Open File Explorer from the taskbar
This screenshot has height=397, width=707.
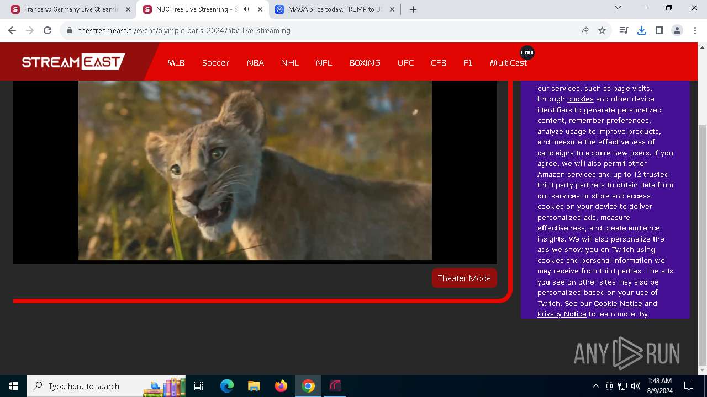(x=254, y=386)
